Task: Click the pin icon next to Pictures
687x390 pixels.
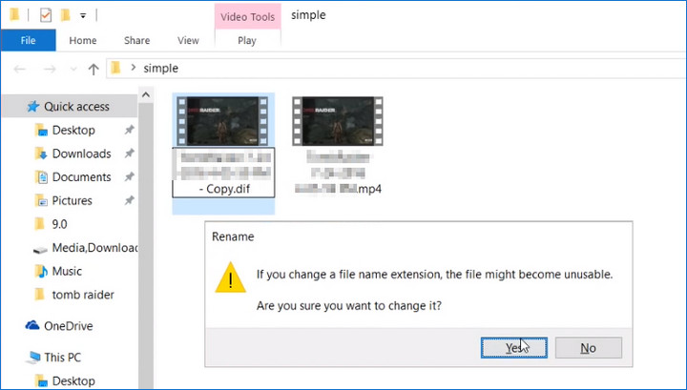Action: (x=129, y=200)
